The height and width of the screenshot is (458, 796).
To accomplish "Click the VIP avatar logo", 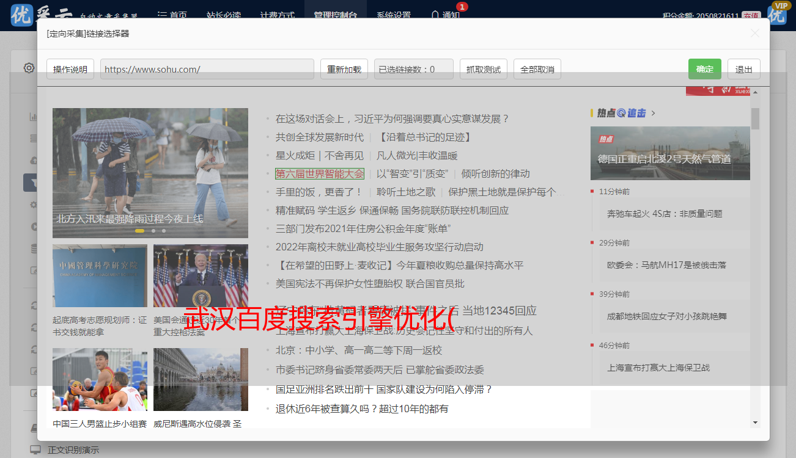I will tap(778, 13).
